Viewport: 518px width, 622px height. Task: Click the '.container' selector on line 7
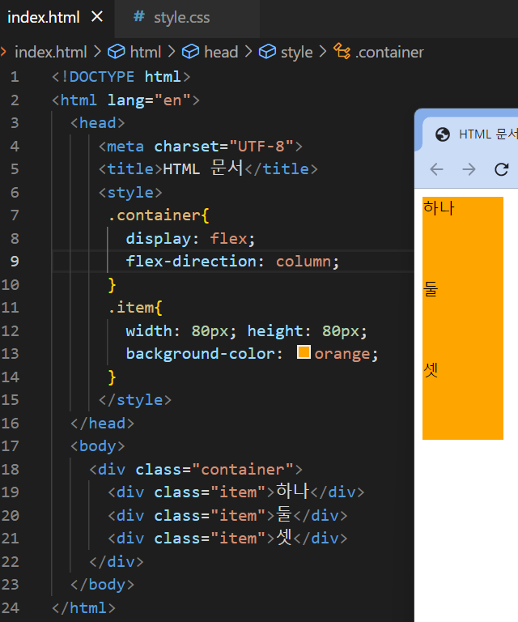(x=154, y=215)
